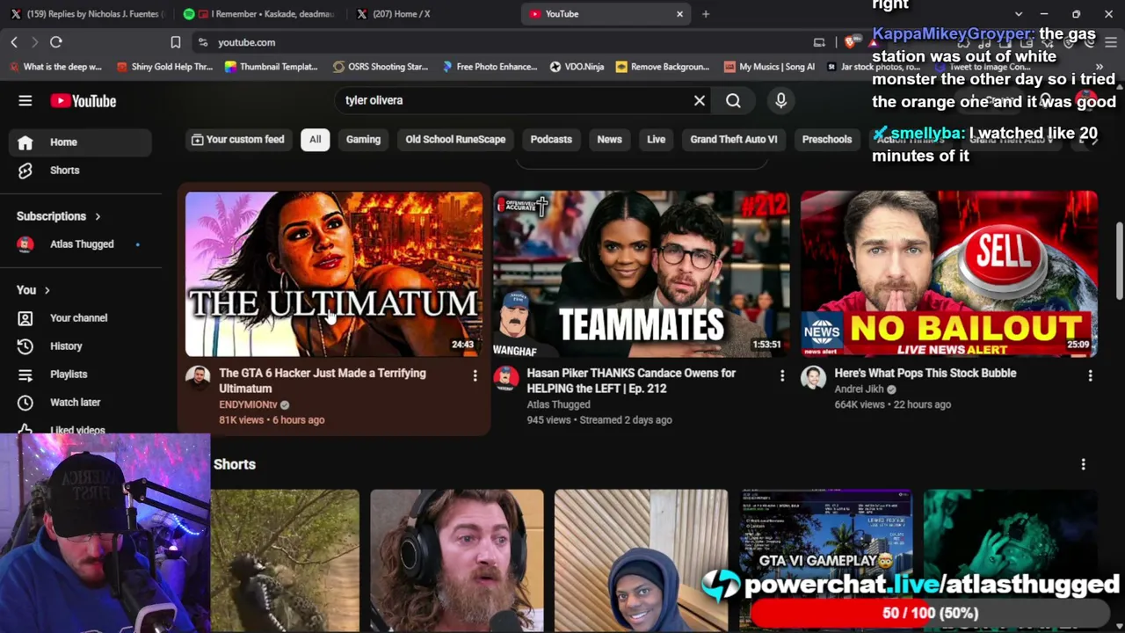Expand the Subscriptions section chevron
Viewport: 1125px width, 633px height.
(x=98, y=216)
